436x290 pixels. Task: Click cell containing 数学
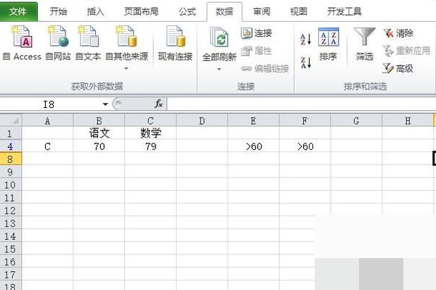[150, 133]
